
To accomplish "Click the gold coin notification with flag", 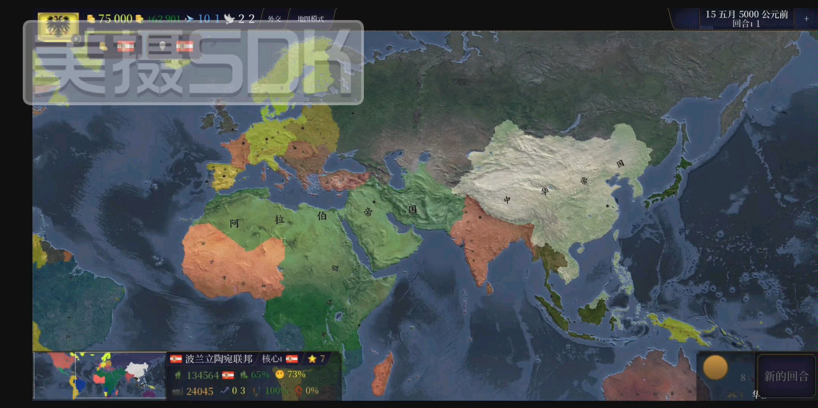I will point(116,47).
